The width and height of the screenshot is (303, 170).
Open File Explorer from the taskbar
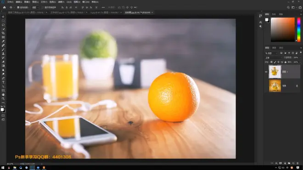pyautogui.click(x=15, y=168)
